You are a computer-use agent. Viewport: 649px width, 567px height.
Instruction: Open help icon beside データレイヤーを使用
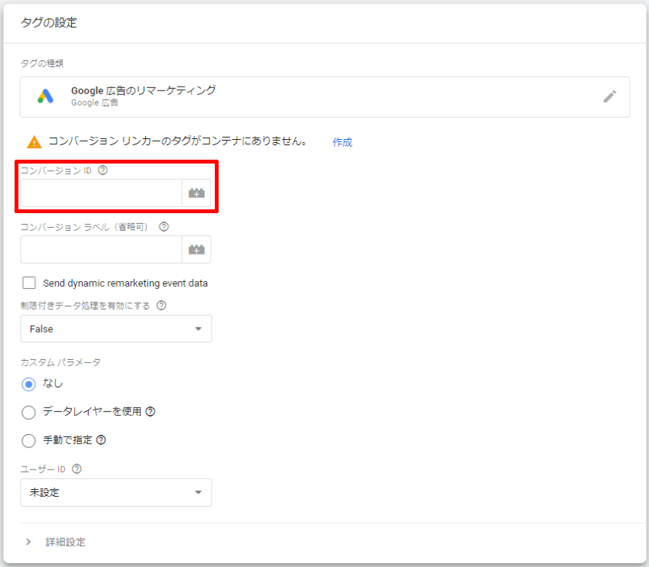coord(151,412)
